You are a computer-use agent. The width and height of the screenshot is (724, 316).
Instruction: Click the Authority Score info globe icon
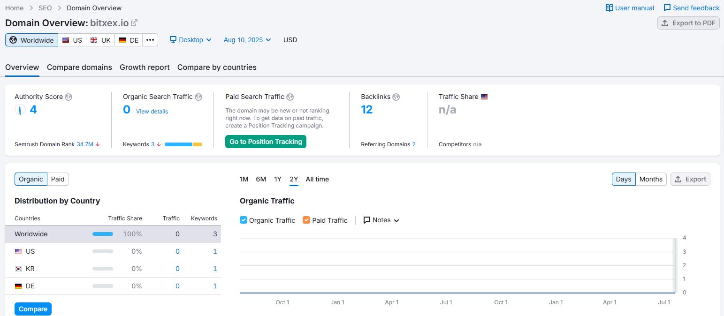(x=69, y=97)
